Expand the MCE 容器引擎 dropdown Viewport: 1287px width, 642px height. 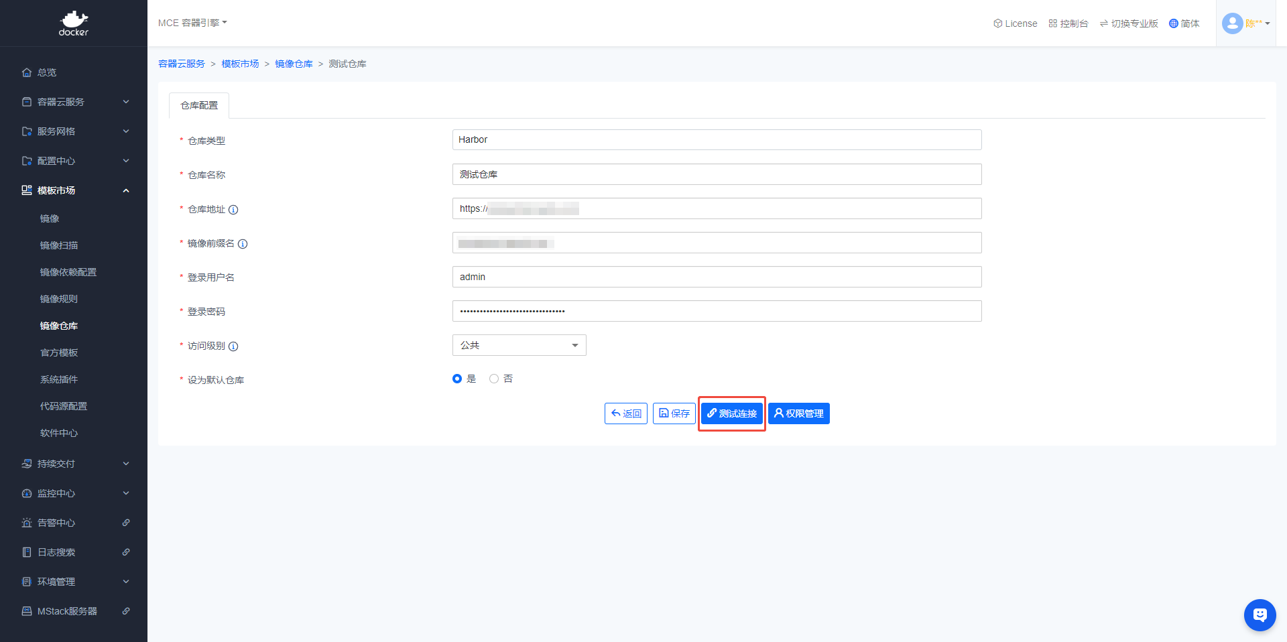[192, 23]
